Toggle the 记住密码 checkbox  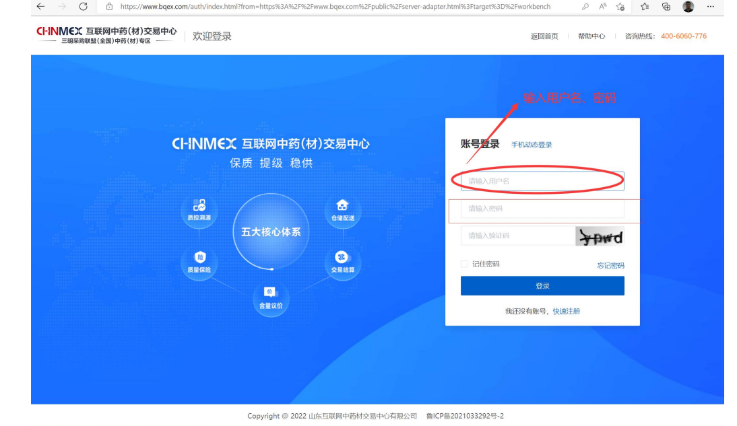click(x=464, y=264)
